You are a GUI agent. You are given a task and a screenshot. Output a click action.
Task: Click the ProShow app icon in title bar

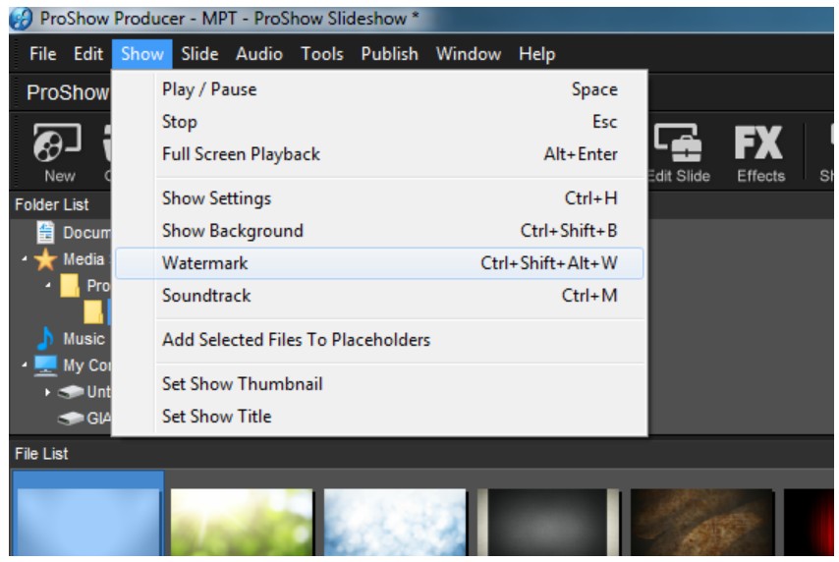[22, 20]
